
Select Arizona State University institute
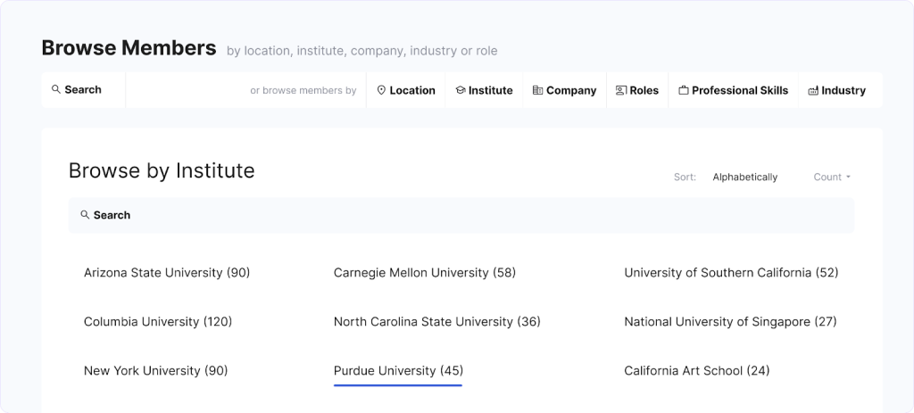point(167,273)
